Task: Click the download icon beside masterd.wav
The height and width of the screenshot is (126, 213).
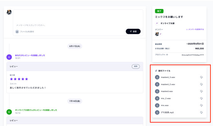Action: click(x=201, y=91)
